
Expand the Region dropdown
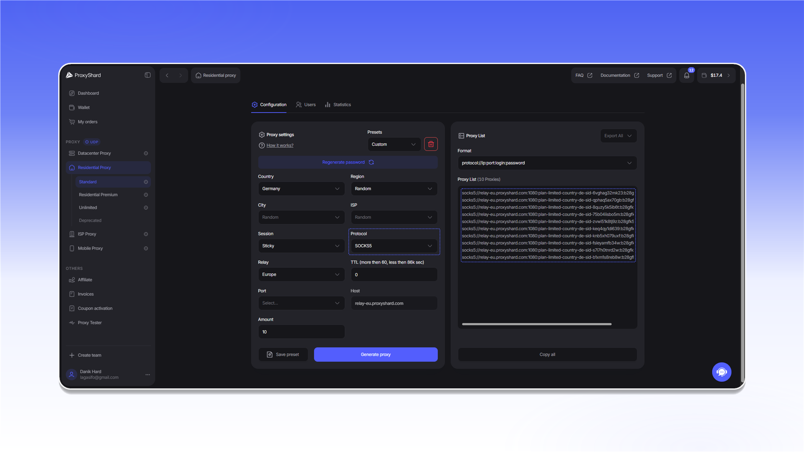(394, 189)
